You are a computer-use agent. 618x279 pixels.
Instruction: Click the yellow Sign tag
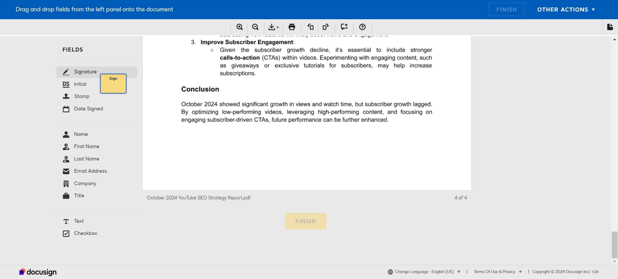(113, 84)
